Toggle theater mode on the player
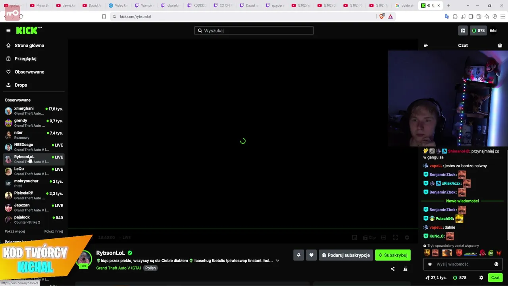 click(383, 238)
